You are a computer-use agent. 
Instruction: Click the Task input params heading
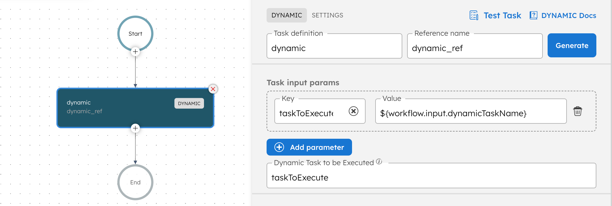(x=303, y=83)
